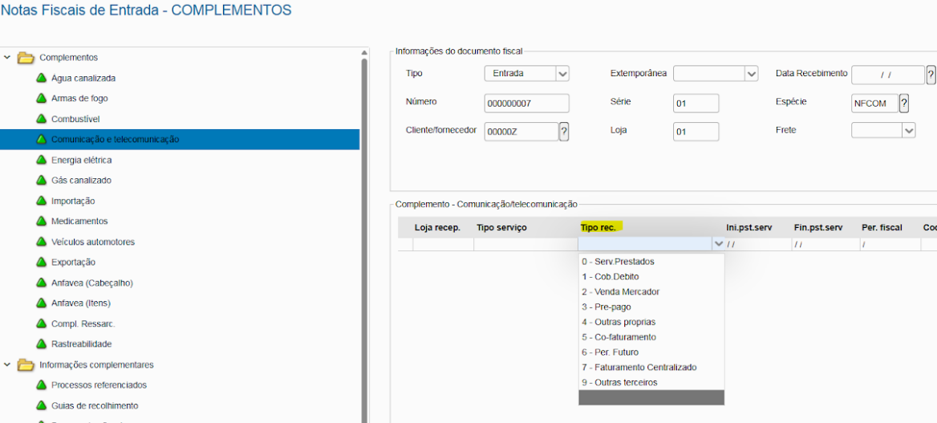Open lookup button next to Espécie field
Image resolution: width=937 pixels, height=423 pixels.
[x=904, y=104]
